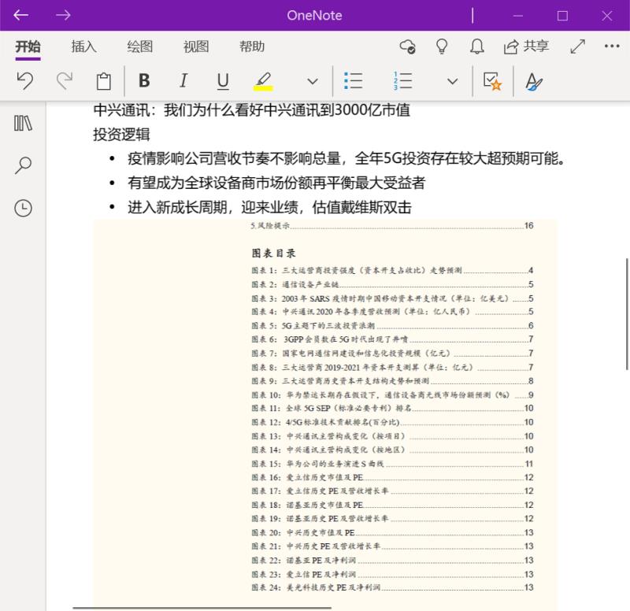630x611 pixels.
Task: Click the Undo arrow icon
Action: (25, 80)
